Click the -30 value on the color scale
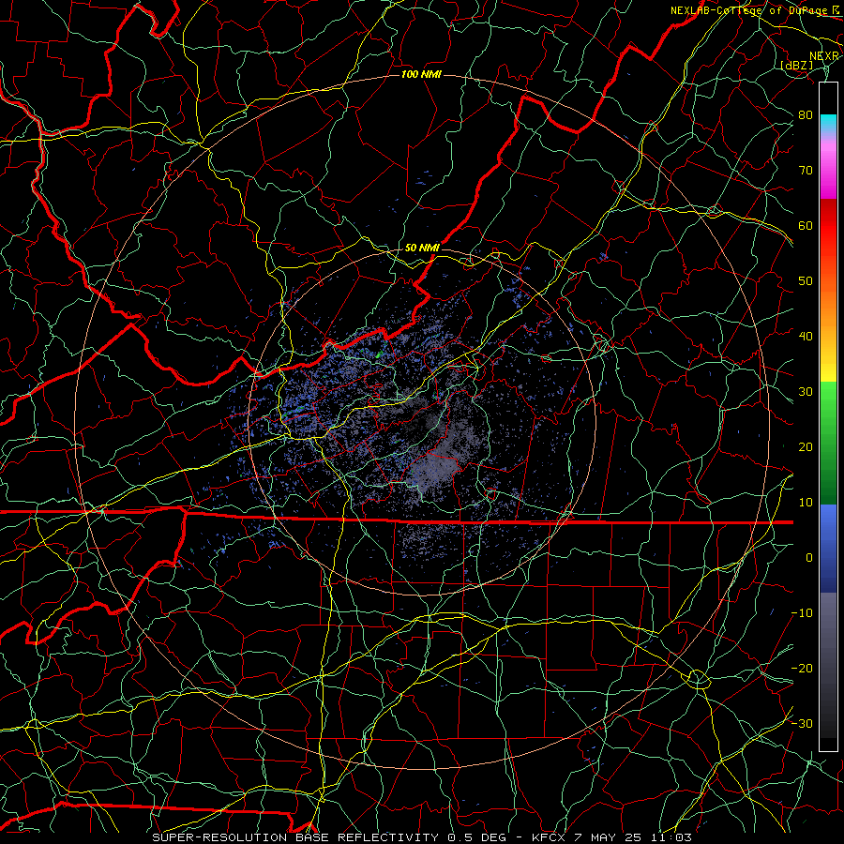The width and height of the screenshot is (844, 844). [802, 723]
